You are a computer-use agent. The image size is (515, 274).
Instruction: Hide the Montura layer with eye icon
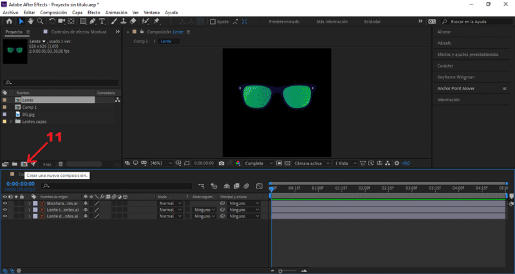coord(5,203)
